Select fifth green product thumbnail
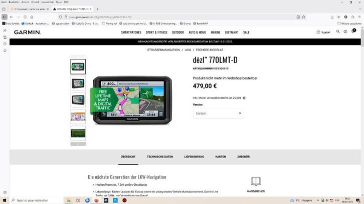 78,133
